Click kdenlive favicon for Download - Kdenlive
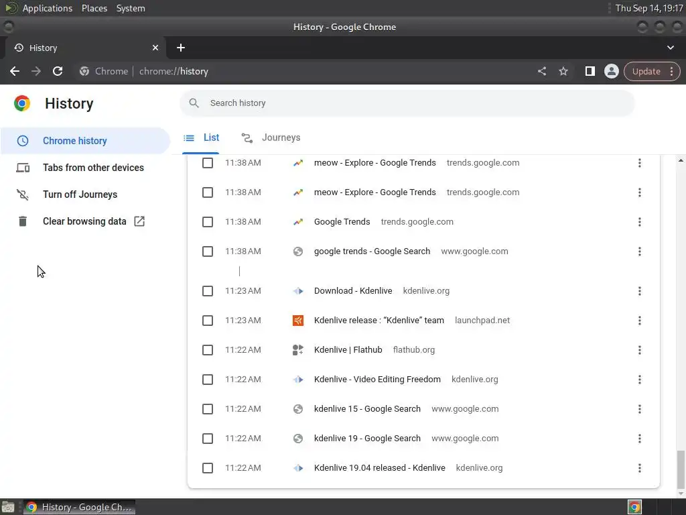Image resolution: width=686 pixels, height=515 pixels. pyautogui.click(x=298, y=291)
